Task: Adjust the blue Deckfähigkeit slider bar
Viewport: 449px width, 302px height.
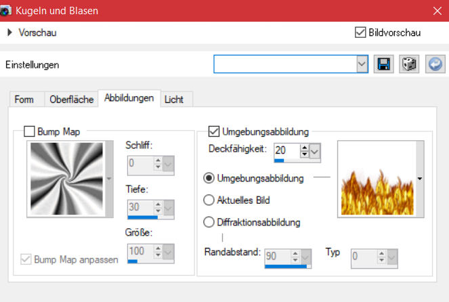Action: (297, 161)
